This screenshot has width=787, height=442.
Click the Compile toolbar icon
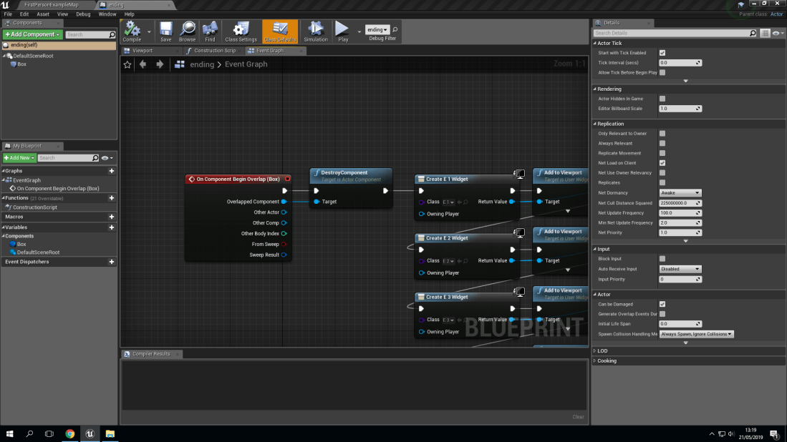click(132, 30)
